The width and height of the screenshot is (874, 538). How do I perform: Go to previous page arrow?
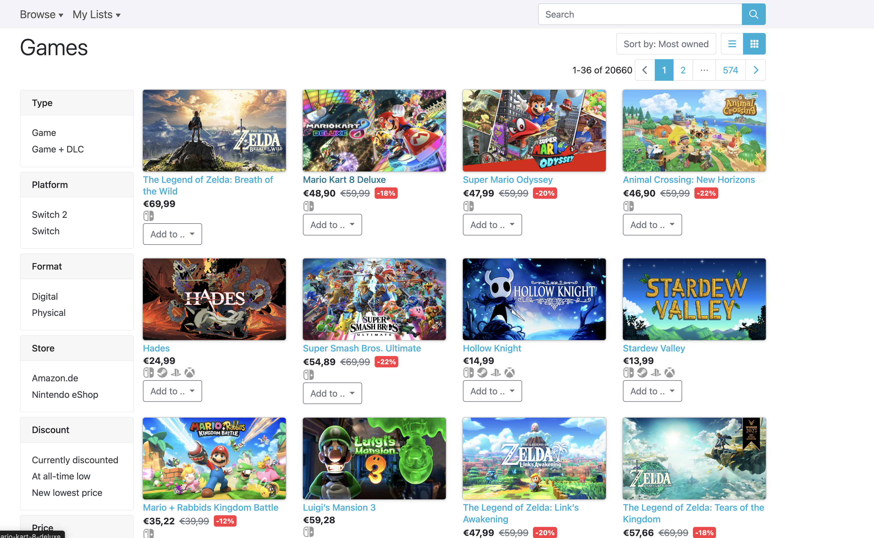point(645,70)
